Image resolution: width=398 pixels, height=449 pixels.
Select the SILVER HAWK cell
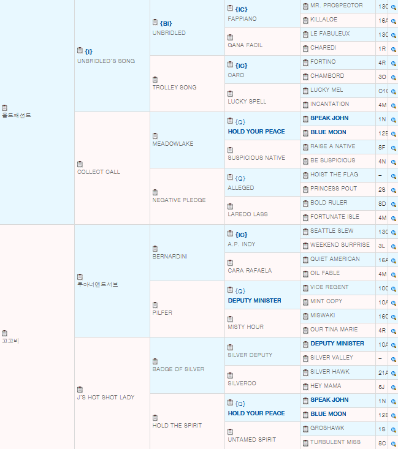click(x=329, y=372)
